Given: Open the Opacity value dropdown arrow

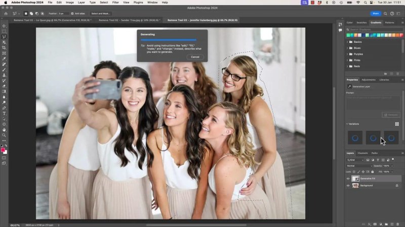Looking at the screenshot, I should coord(392,166).
